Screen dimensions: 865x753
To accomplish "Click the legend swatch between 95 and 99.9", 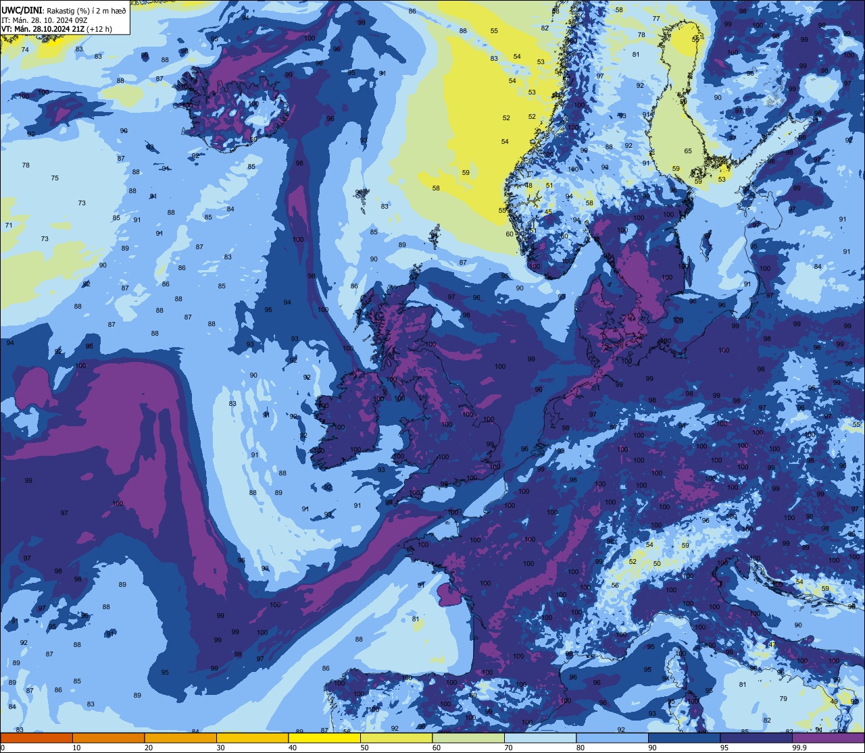I will (756, 737).
